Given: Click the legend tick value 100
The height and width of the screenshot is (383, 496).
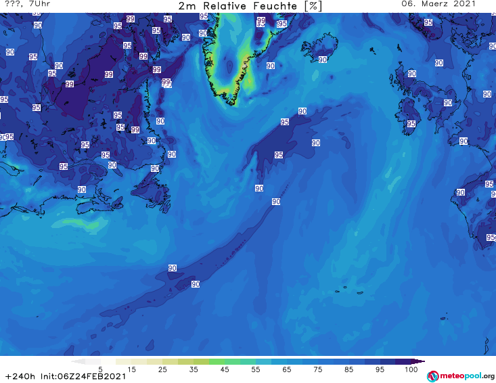Looking at the screenshot, I should pos(411,369).
